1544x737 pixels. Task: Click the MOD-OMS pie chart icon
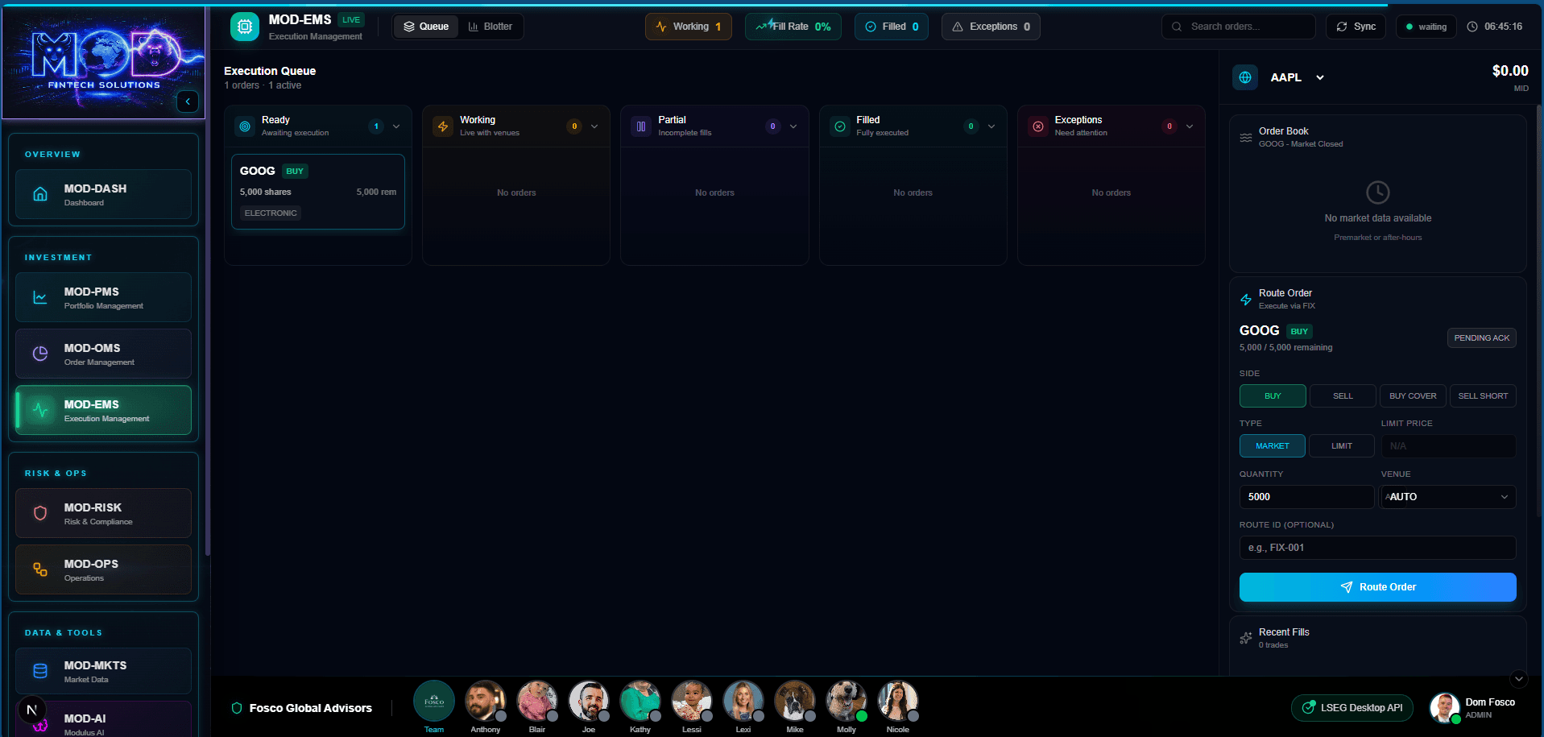click(40, 354)
